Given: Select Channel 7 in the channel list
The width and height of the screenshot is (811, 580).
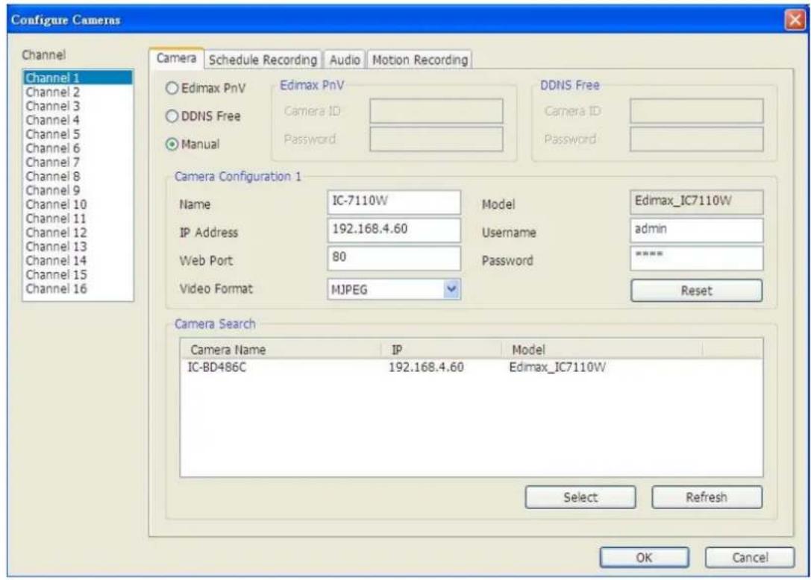Looking at the screenshot, I should 78,162.
